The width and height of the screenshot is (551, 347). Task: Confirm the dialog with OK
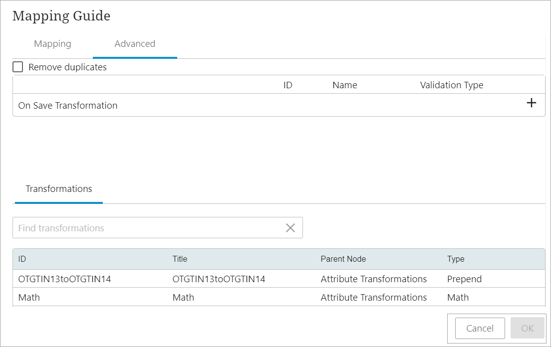coord(527,328)
